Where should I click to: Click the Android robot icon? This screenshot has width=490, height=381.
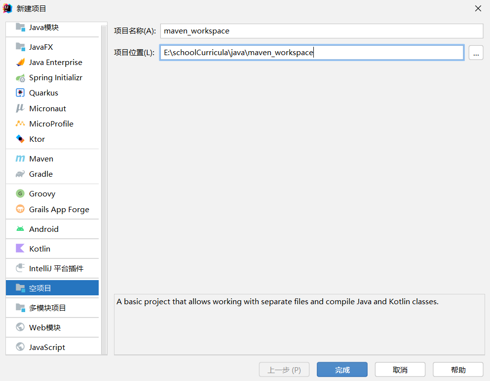[20, 229]
